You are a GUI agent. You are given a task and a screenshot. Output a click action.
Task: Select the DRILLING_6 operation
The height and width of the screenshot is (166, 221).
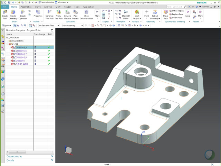click(21, 51)
